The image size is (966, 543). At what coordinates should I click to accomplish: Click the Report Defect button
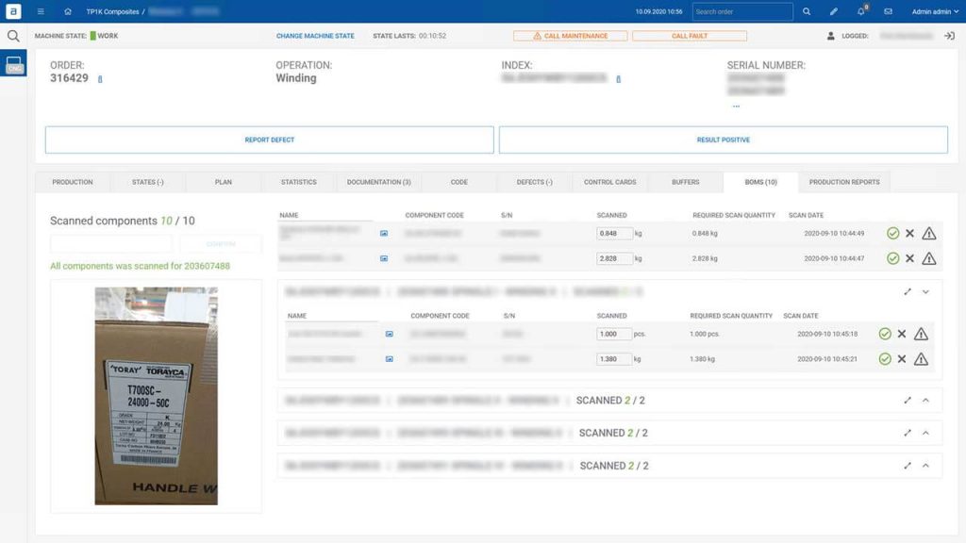click(269, 140)
